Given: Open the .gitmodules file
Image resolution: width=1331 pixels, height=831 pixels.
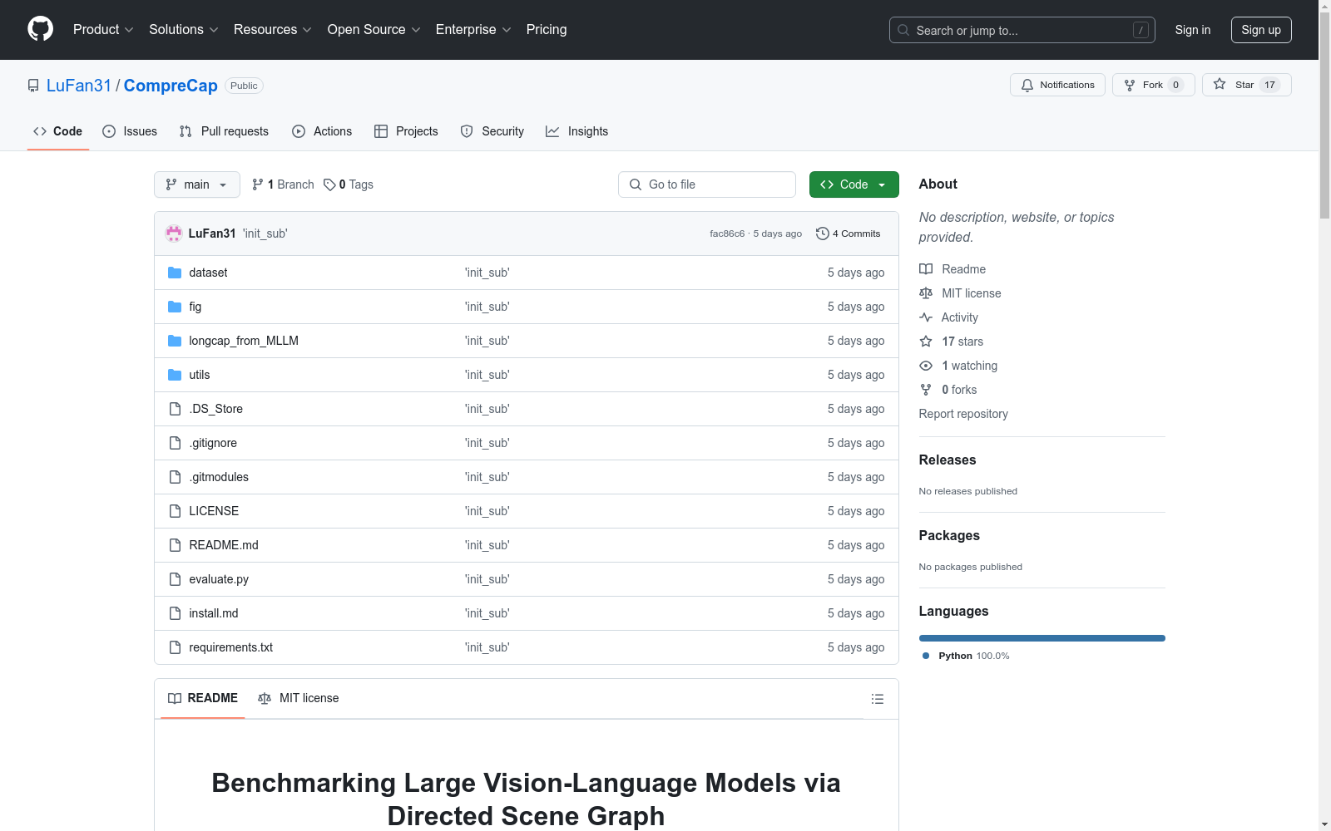Looking at the screenshot, I should coord(219,477).
